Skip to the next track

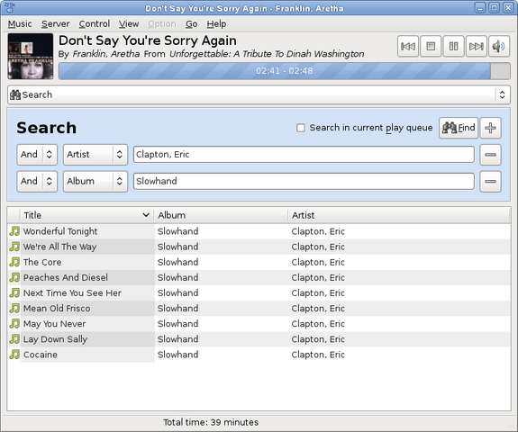pos(476,46)
